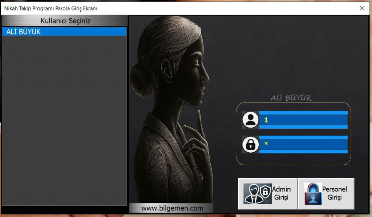Close the Parola Giriş Ekranı window
Image resolution: width=372 pixels, height=217 pixels.
(362, 8)
